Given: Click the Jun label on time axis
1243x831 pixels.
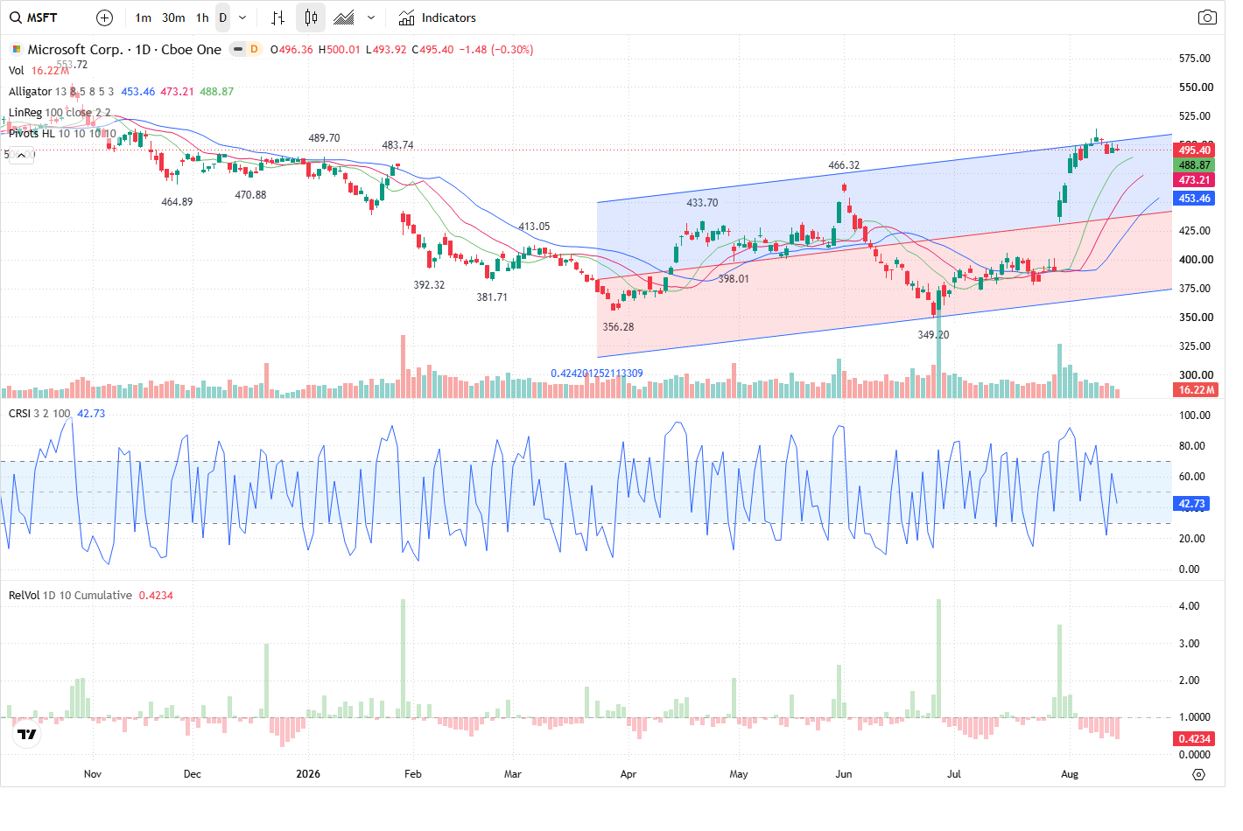Looking at the screenshot, I should [x=844, y=774].
